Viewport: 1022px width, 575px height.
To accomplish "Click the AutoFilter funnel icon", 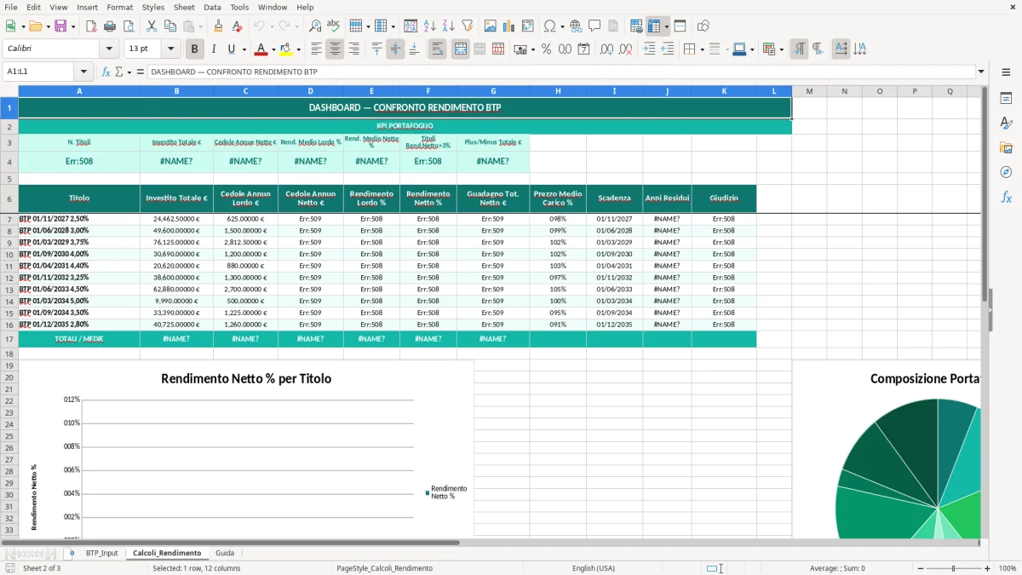I will (467, 26).
